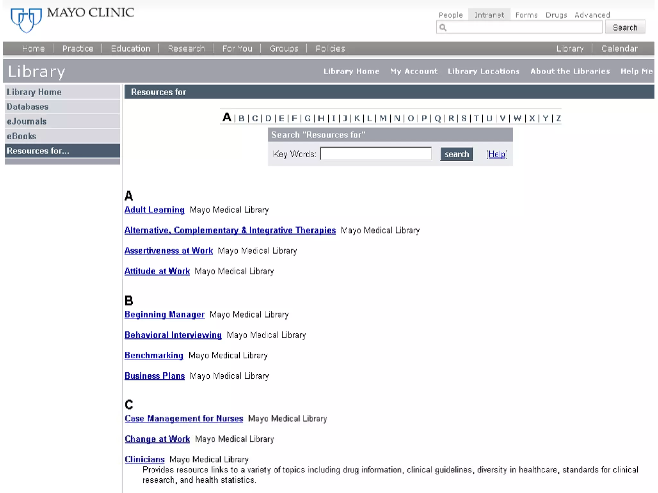Viewport: 658px width, 493px height.
Task: Open Research in the main navigation bar
Action: [x=186, y=48]
